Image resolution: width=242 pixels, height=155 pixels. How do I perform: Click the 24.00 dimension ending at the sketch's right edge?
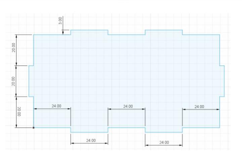coord(199,107)
